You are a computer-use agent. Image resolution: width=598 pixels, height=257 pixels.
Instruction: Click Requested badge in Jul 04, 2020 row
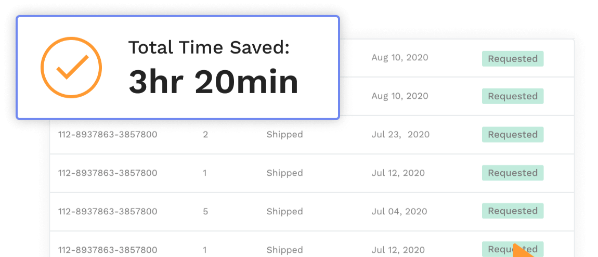point(513,211)
